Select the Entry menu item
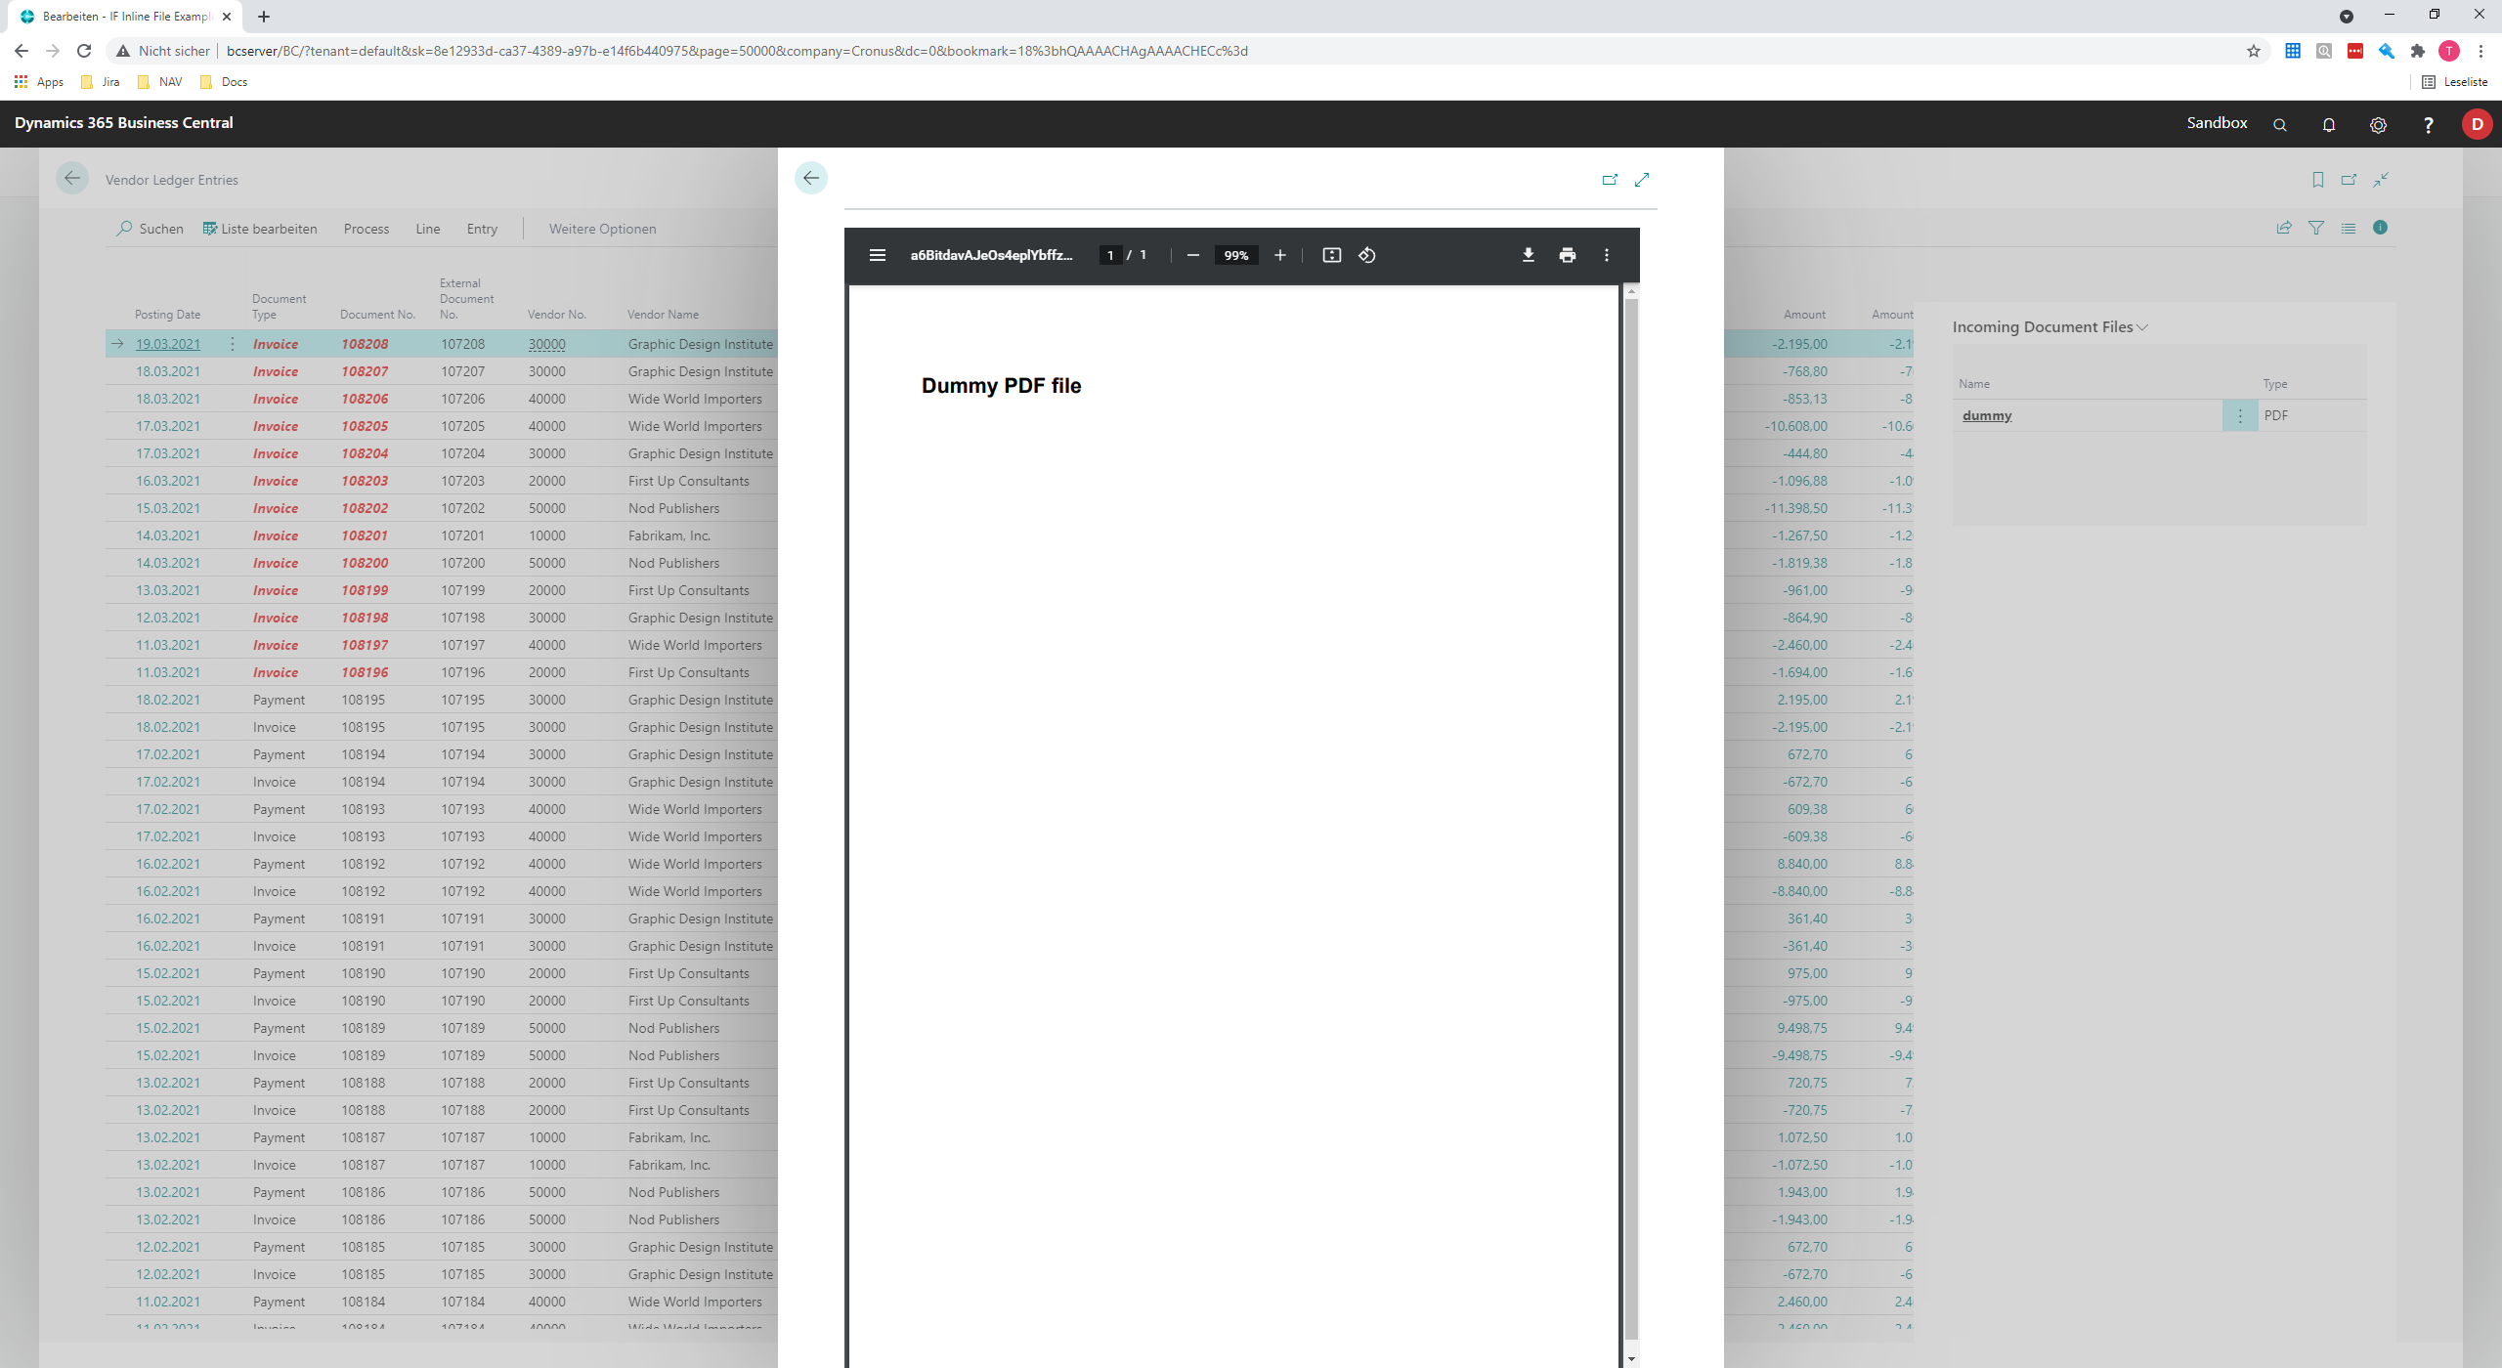The height and width of the screenshot is (1368, 2502). (x=480, y=228)
